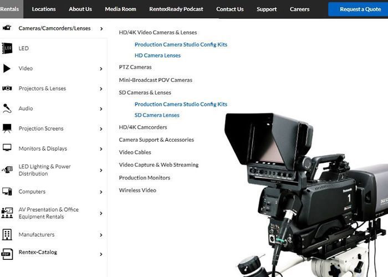Expand the Video category arrow
The image size is (388, 277).
(x=101, y=69)
